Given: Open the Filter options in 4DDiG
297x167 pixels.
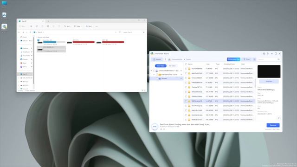Looking at the screenshot, I should [x=246, y=59].
